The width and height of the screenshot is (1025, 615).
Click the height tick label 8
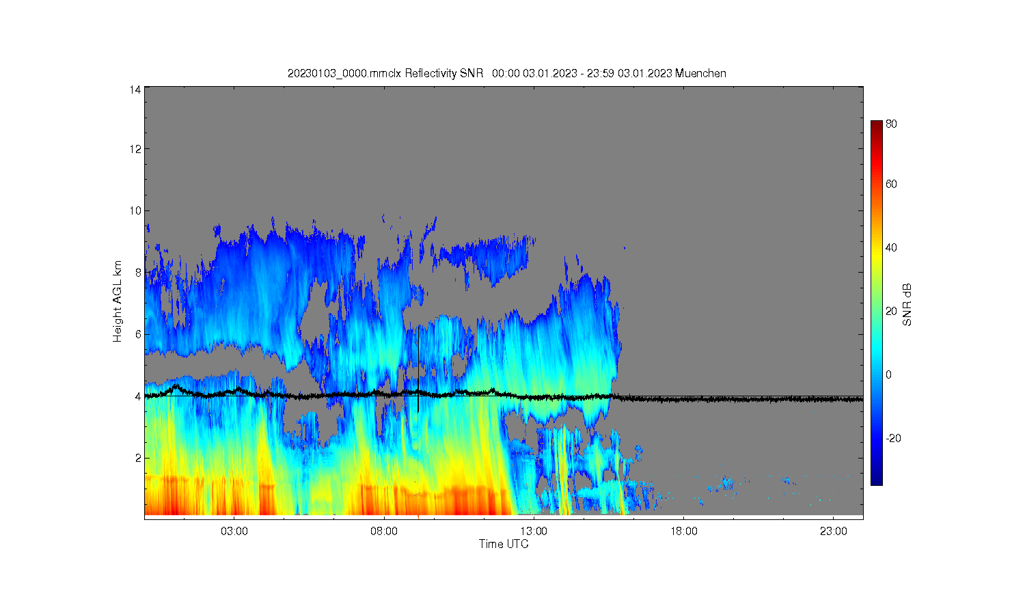point(138,273)
